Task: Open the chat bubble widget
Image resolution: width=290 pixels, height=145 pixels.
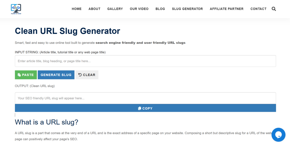Action: click(x=278, y=135)
